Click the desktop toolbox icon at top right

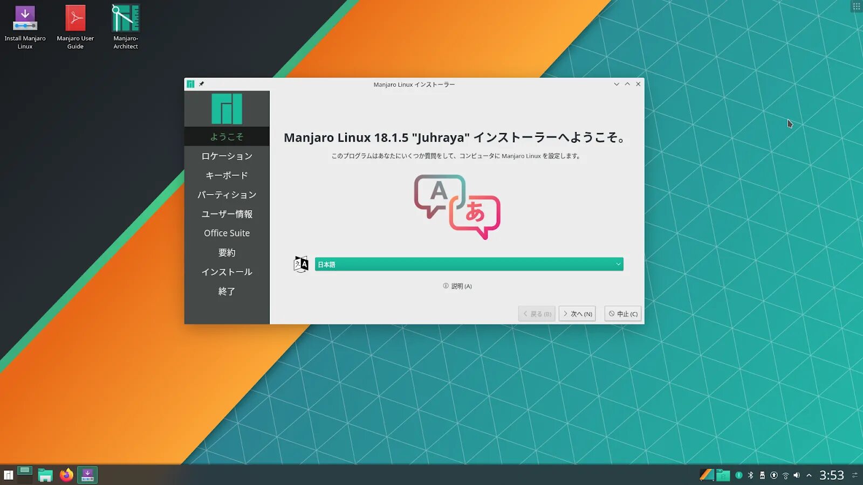tap(857, 6)
